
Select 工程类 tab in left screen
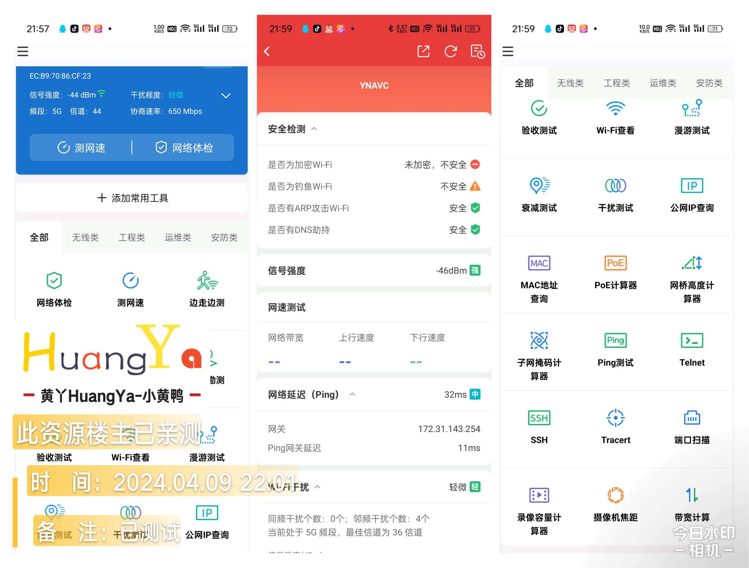132,237
